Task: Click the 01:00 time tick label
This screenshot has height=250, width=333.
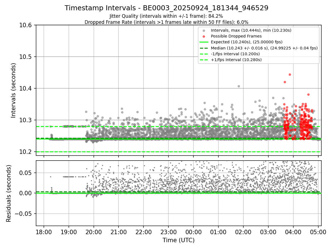Action: [x=218, y=232]
